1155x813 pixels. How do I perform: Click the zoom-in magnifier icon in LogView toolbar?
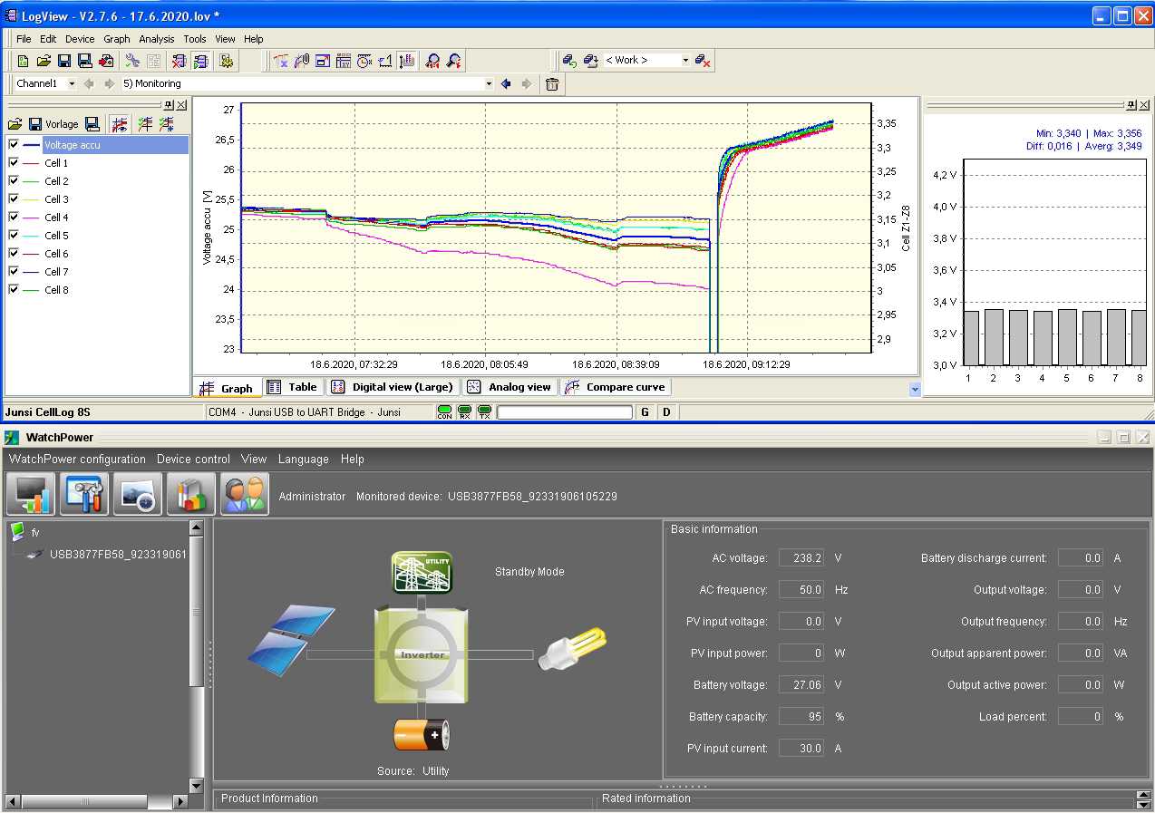(x=433, y=61)
